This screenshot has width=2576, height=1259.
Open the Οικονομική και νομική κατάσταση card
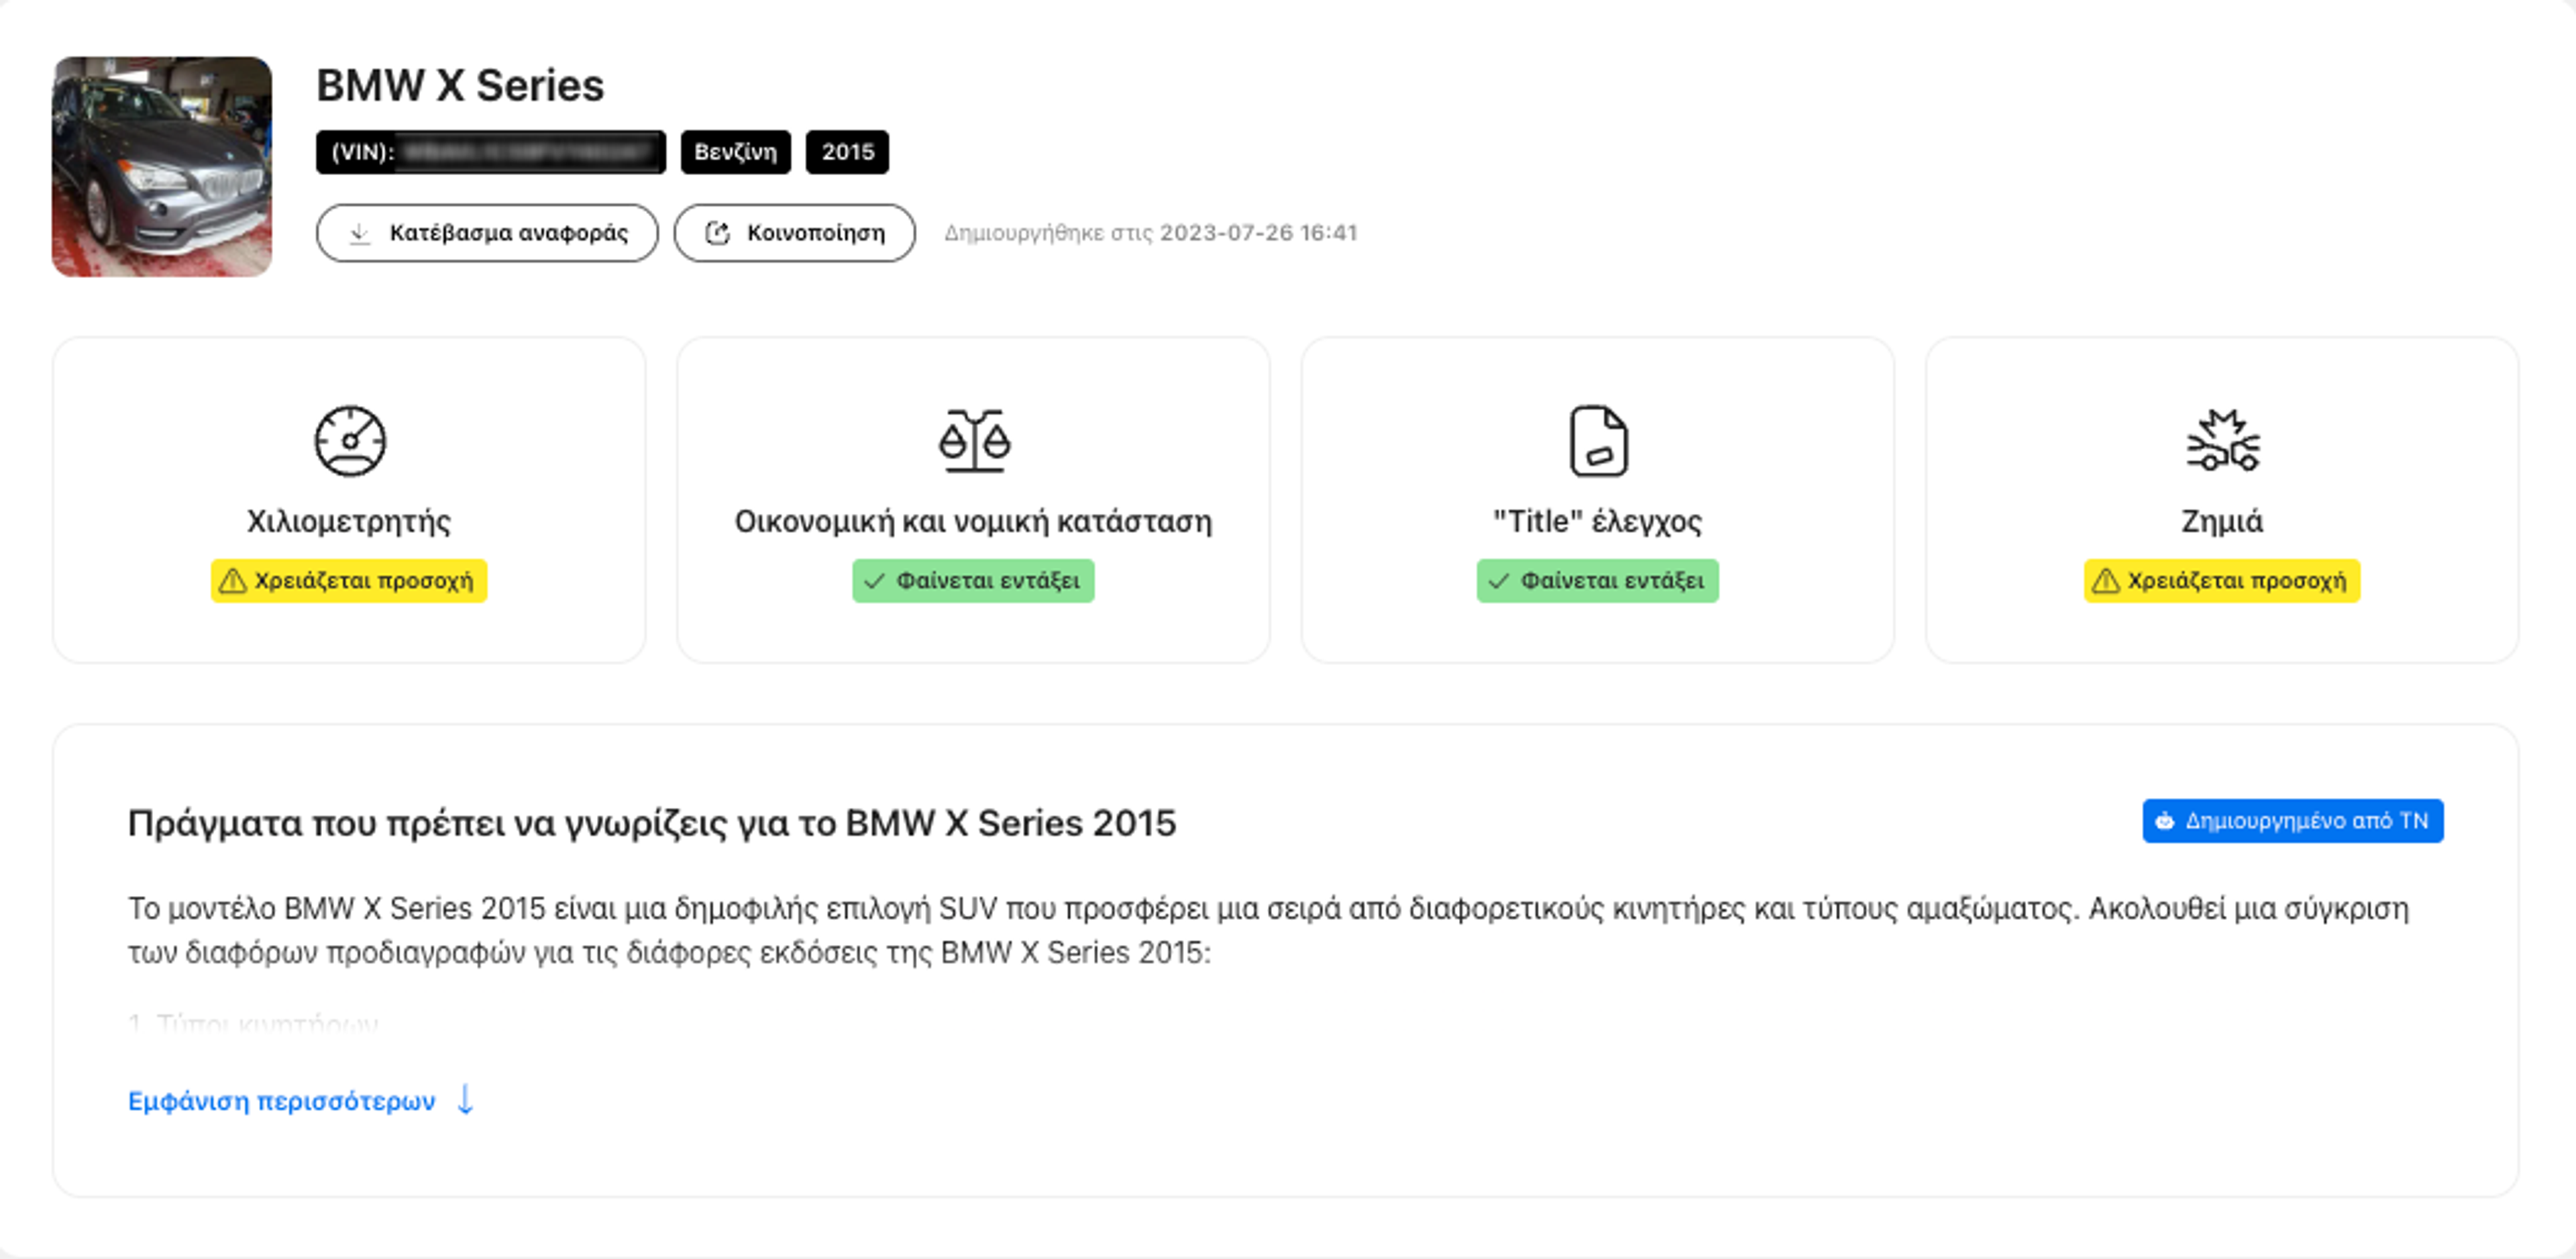click(x=973, y=501)
